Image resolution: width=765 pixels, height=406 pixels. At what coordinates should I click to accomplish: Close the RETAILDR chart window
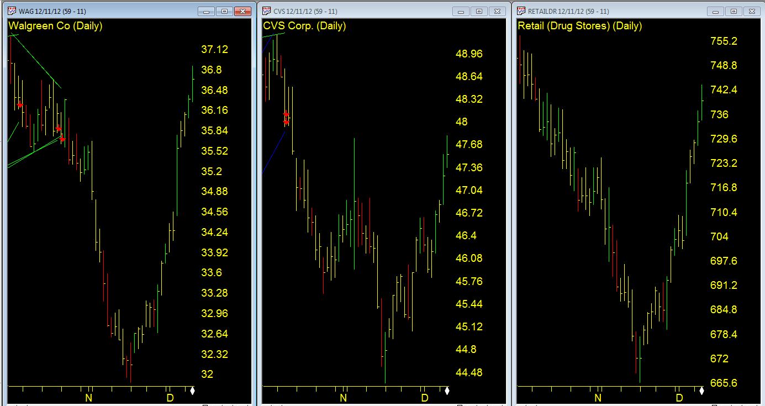coord(752,11)
